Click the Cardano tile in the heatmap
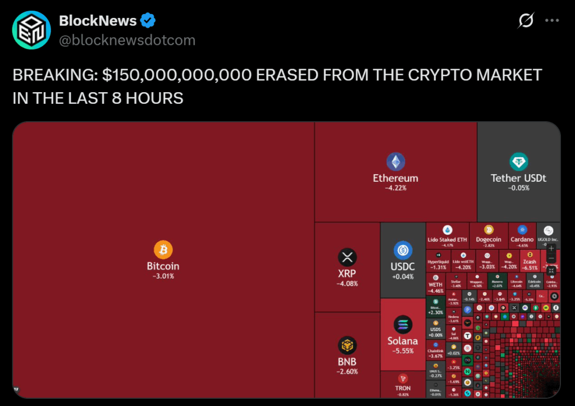The image size is (575, 406). [522, 236]
